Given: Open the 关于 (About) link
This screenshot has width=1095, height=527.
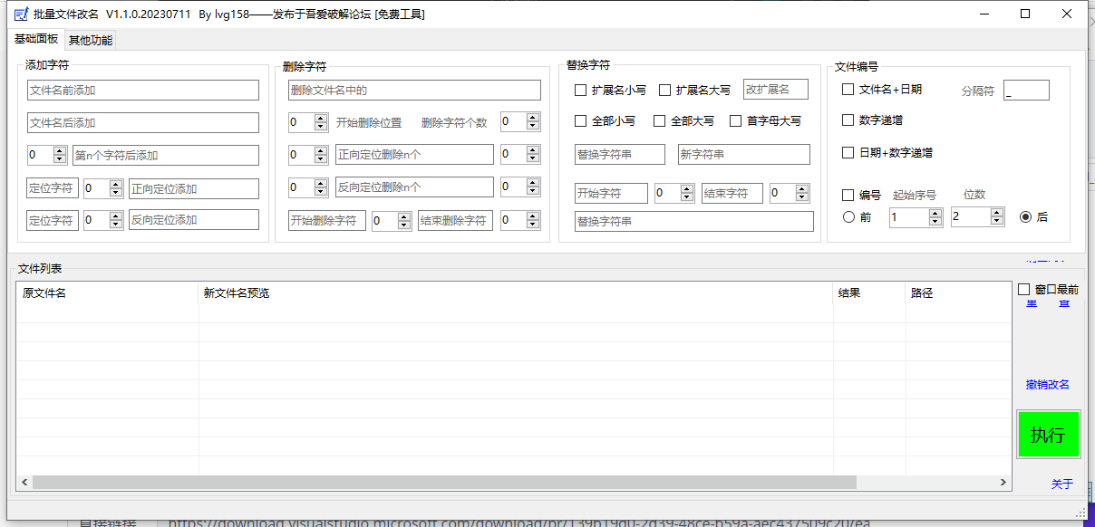Looking at the screenshot, I should coord(1062,484).
